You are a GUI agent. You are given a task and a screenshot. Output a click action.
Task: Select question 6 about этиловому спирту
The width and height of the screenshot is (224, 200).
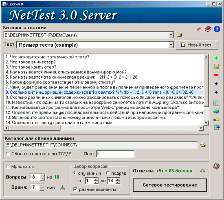[x=104, y=82]
